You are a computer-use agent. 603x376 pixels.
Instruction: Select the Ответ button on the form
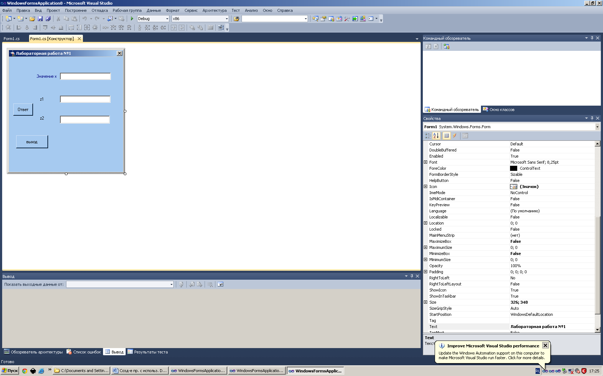(x=23, y=110)
